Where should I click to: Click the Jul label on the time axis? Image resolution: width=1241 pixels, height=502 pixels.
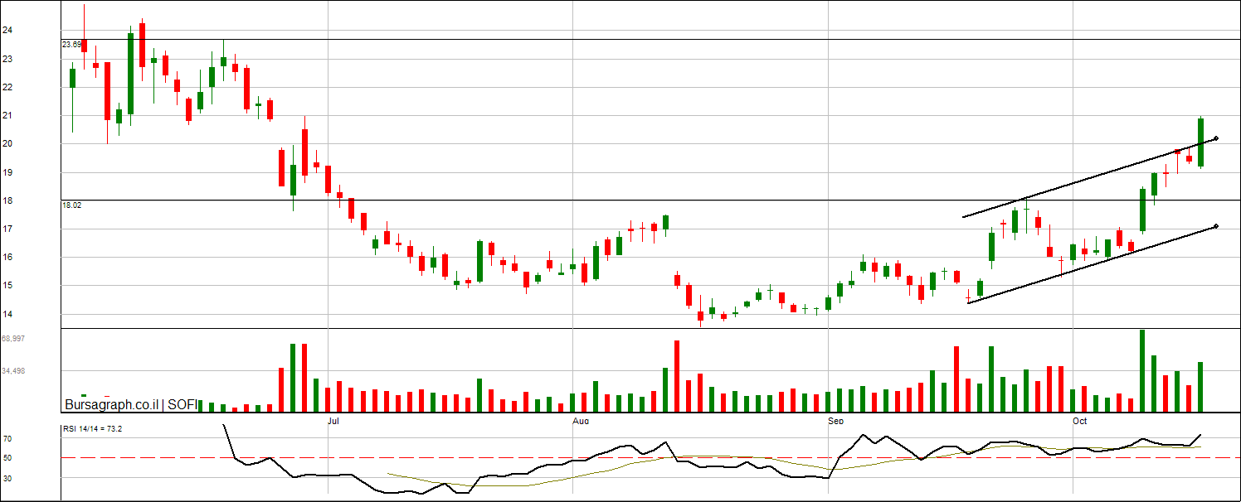pos(334,422)
